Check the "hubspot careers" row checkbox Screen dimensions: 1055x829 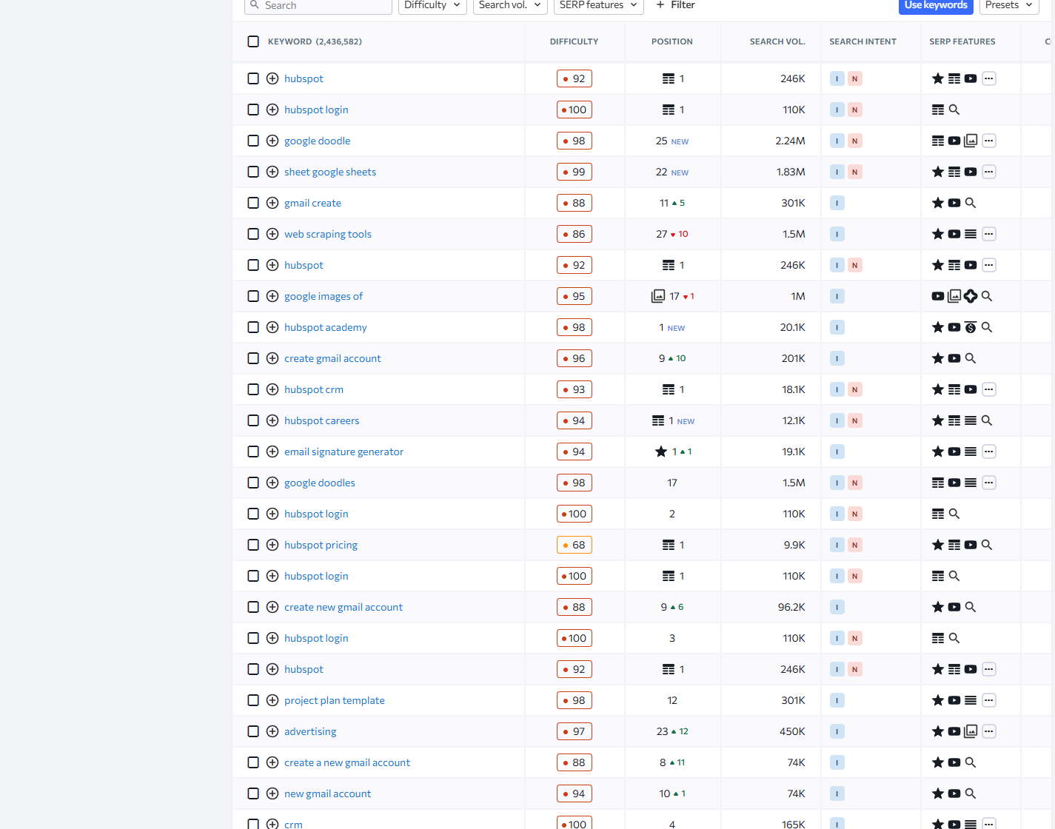pos(253,420)
